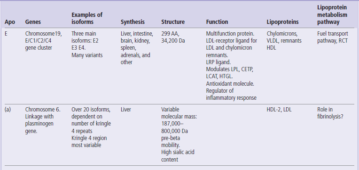Click the Apo '(a)' row label

tap(8, 110)
